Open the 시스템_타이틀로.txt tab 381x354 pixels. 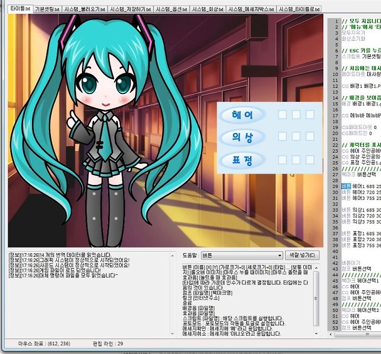(299, 9)
